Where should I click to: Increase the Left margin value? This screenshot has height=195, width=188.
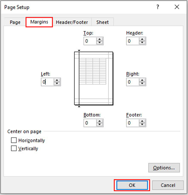tap(57, 80)
